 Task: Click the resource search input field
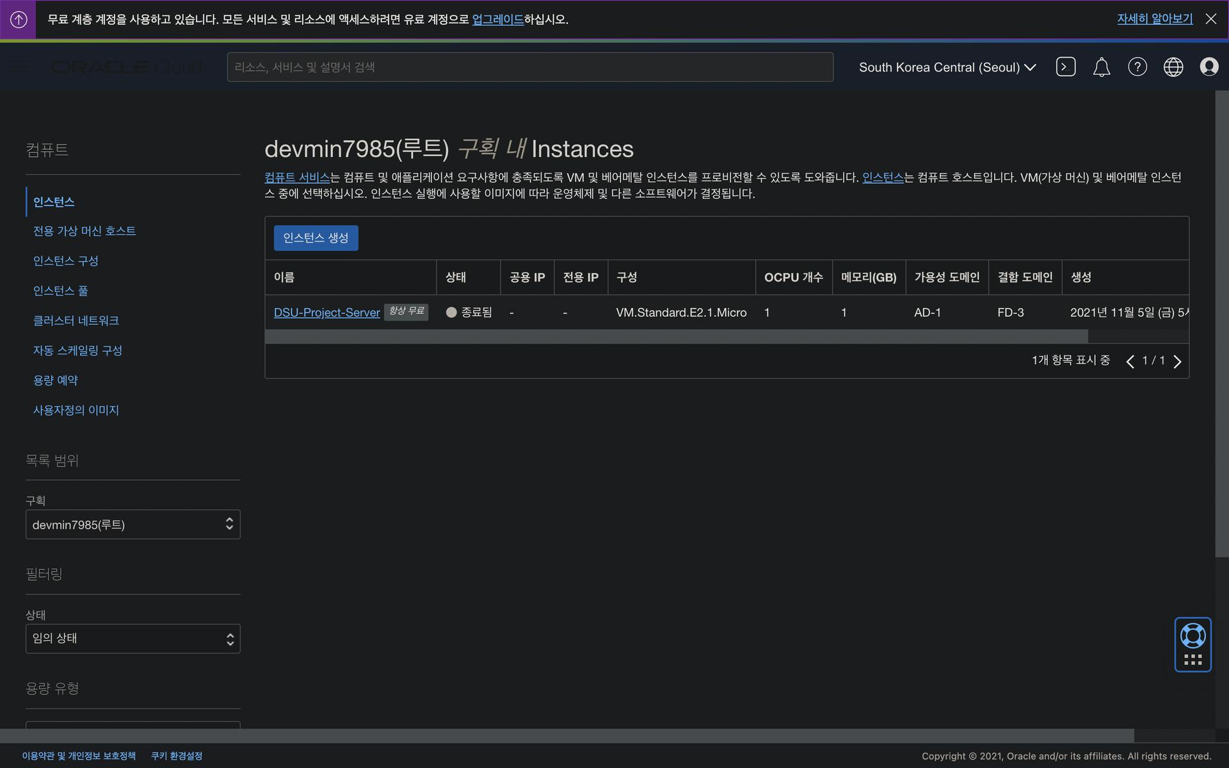tap(529, 67)
